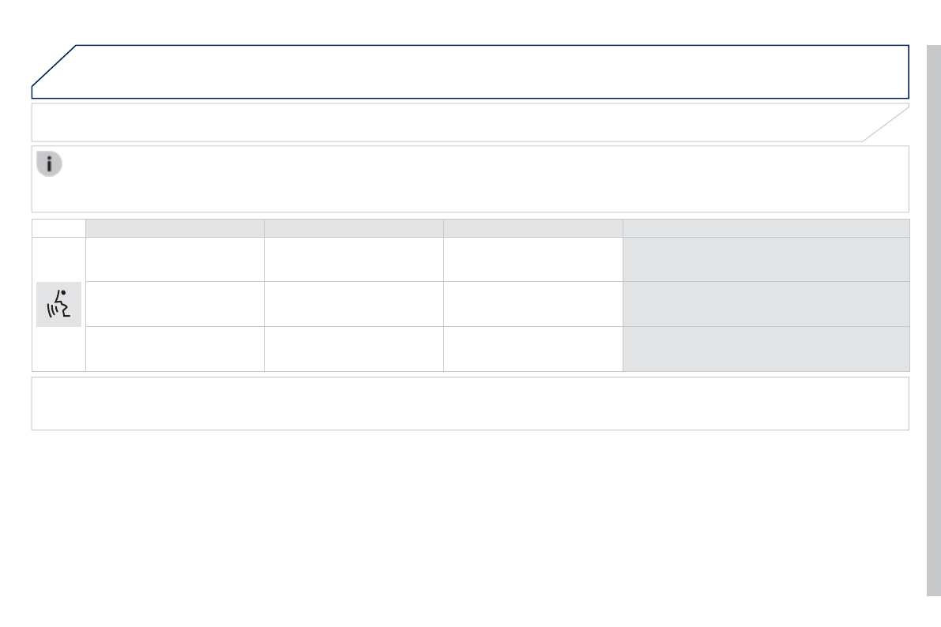Viewport: 941px width, 627px height.
Task: Select the wide fourth table header cell
Action: 766,228
